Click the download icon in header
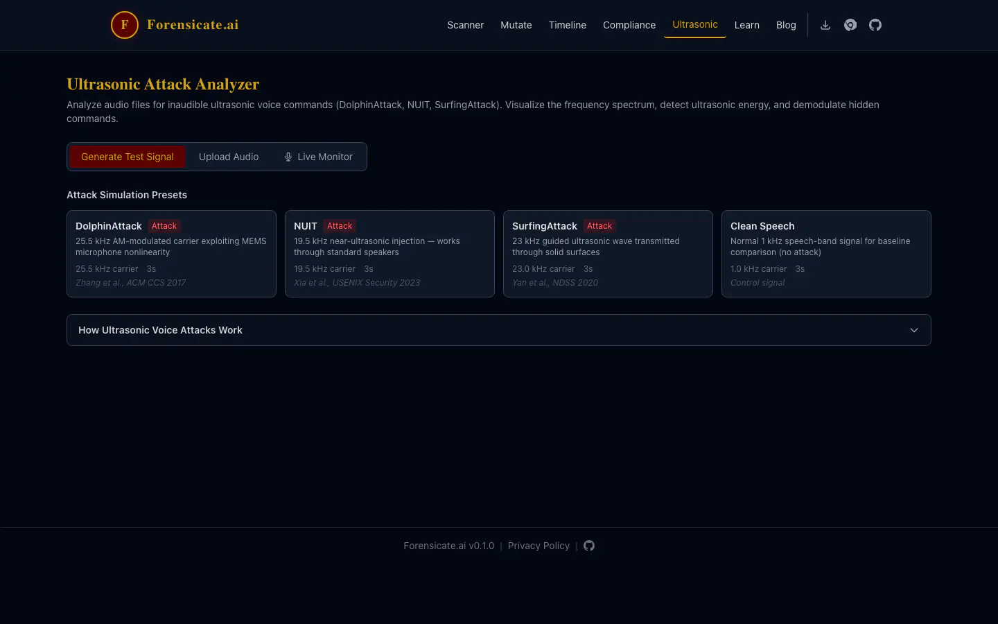 coord(825,25)
